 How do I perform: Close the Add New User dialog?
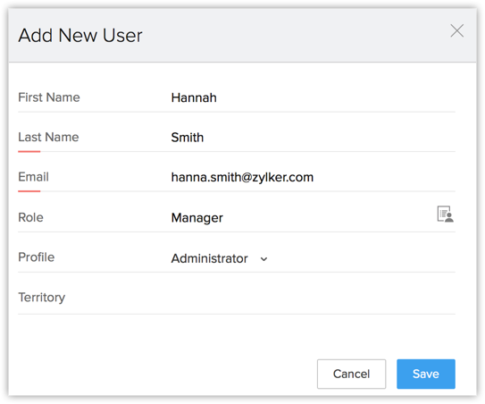point(456,30)
